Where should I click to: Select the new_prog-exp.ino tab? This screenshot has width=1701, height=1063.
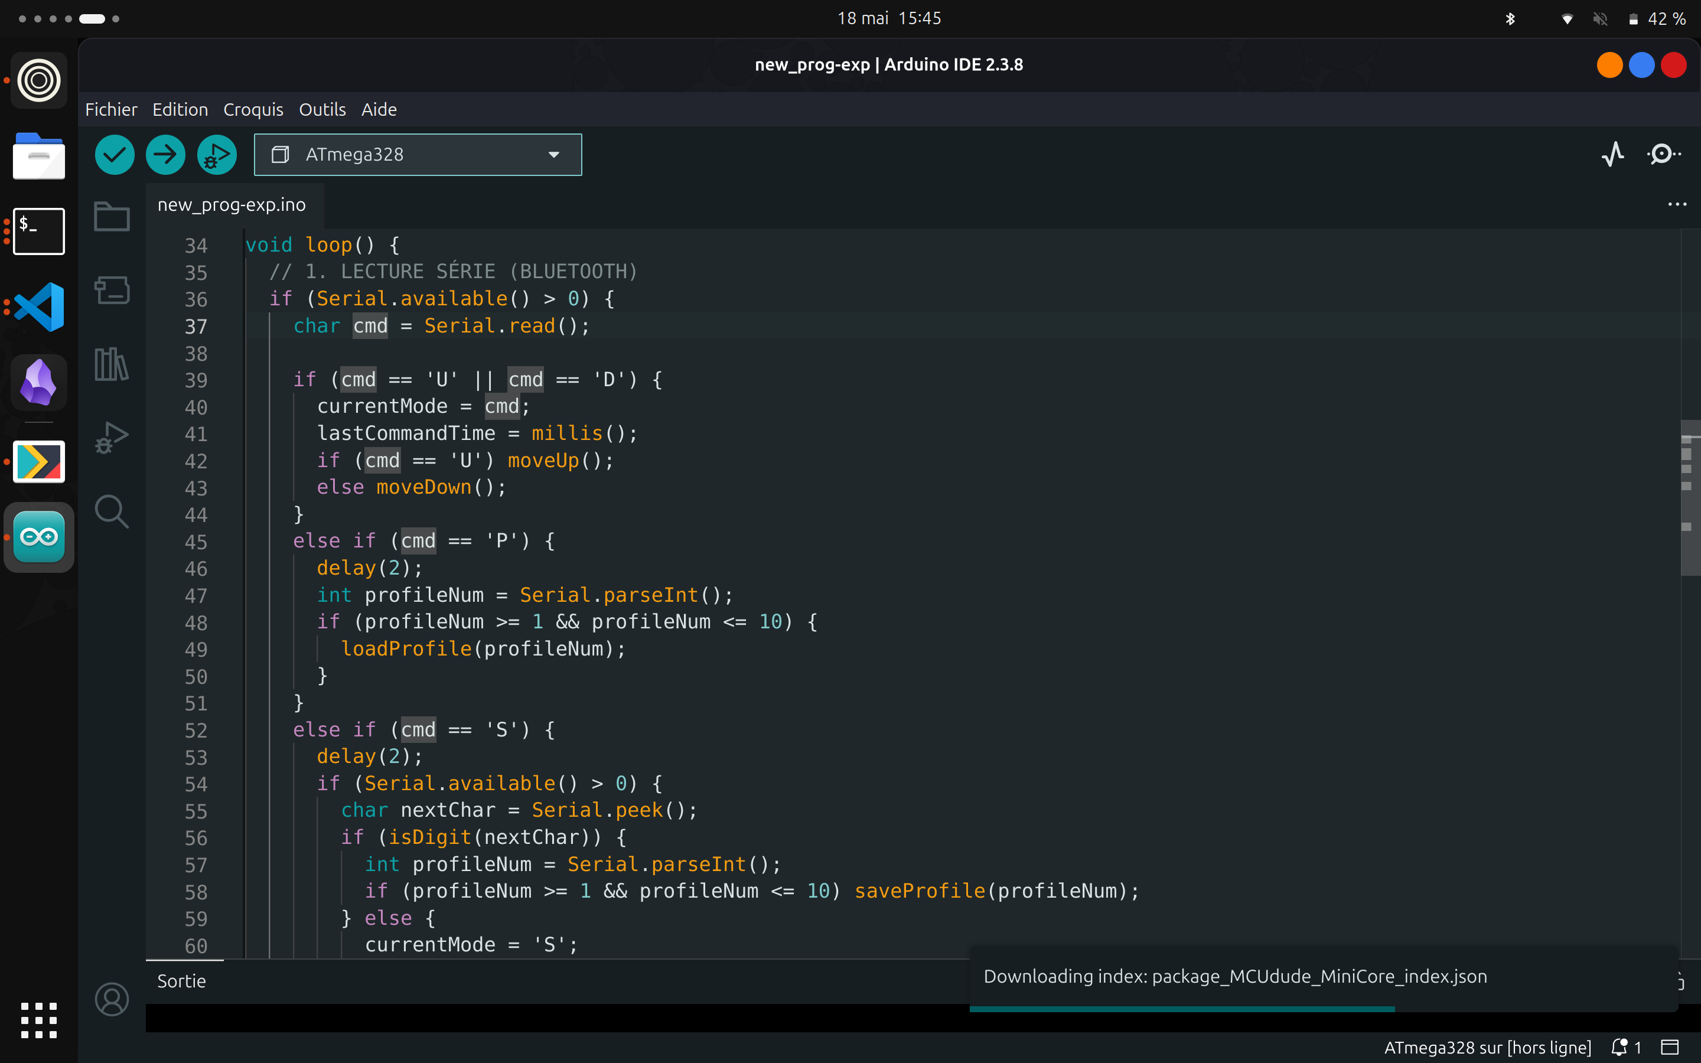pyautogui.click(x=232, y=204)
